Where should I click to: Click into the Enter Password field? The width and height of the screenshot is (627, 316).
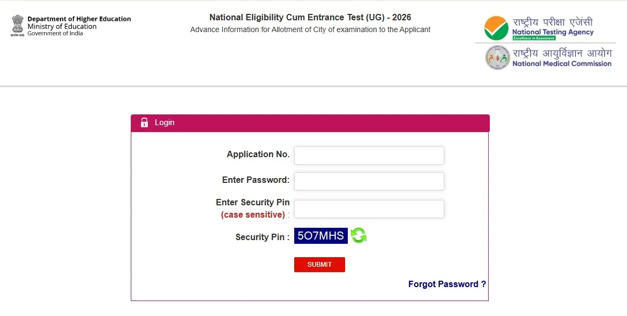point(369,181)
